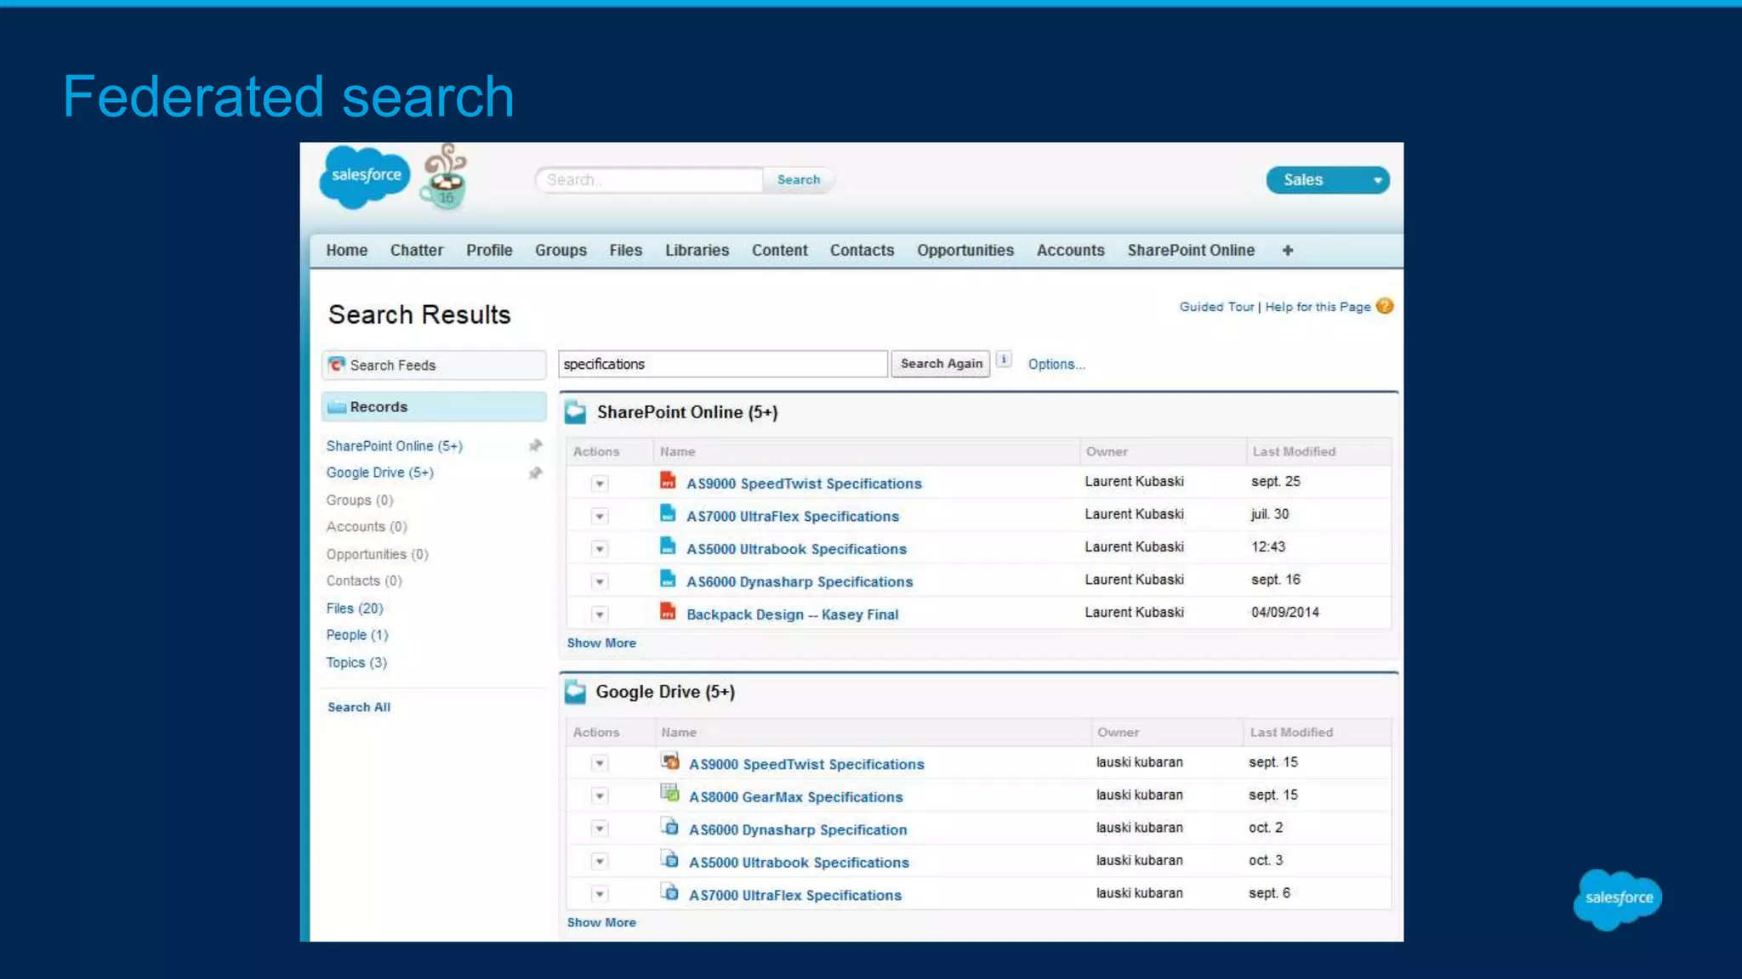Open actions dropdown for SharePoint AS5000 Ultrabook
The width and height of the screenshot is (1742, 979).
pos(600,549)
